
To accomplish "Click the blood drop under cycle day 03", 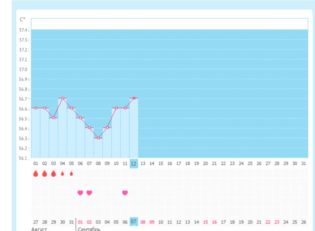I will pos(54,174).
